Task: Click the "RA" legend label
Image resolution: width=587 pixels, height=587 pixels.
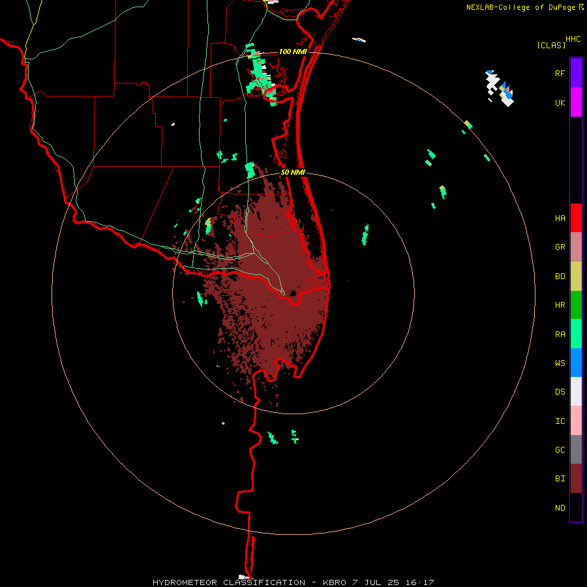Action: pos(560,335)
